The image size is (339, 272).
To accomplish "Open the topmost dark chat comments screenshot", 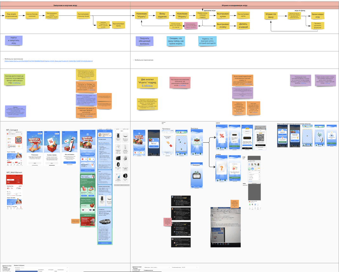I will click(181, 201).
